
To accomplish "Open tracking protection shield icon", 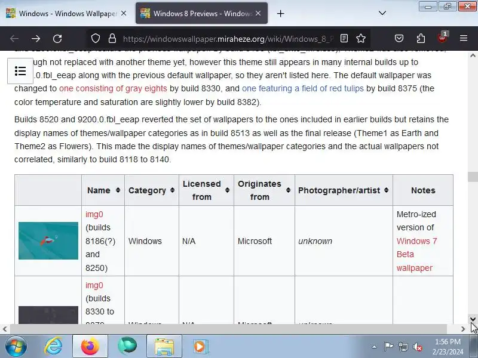I will tap(96, 39).
